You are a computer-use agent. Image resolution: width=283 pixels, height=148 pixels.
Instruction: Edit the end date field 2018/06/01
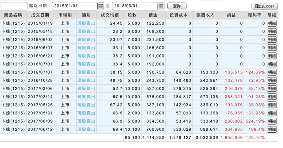click(135, 6)
